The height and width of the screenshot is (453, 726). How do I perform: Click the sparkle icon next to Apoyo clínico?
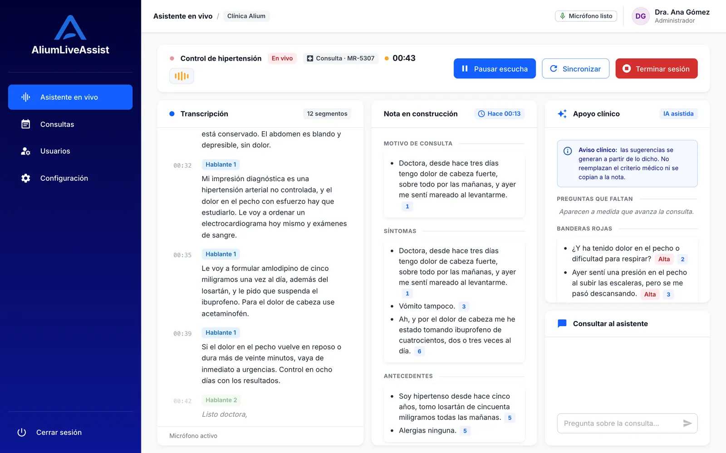[562, 114]
